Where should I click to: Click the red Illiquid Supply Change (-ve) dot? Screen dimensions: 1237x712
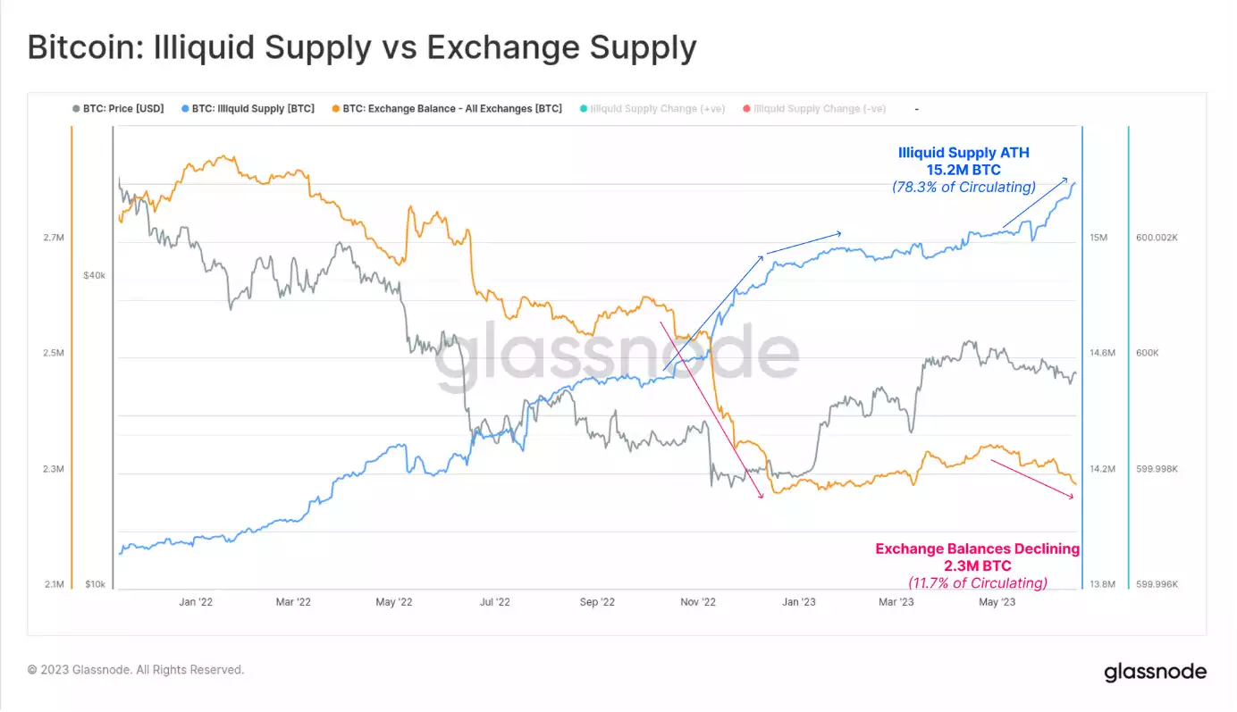click(x=746, y=109)
